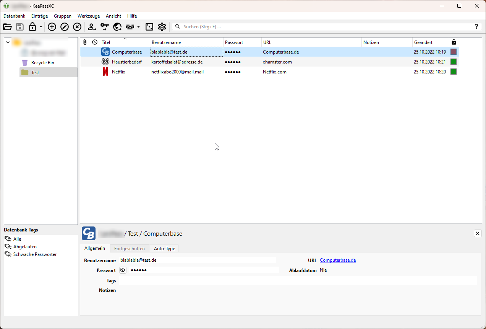Open the Werkzeuge menu
The image size is (486, 329).
[x=89, y=16]
